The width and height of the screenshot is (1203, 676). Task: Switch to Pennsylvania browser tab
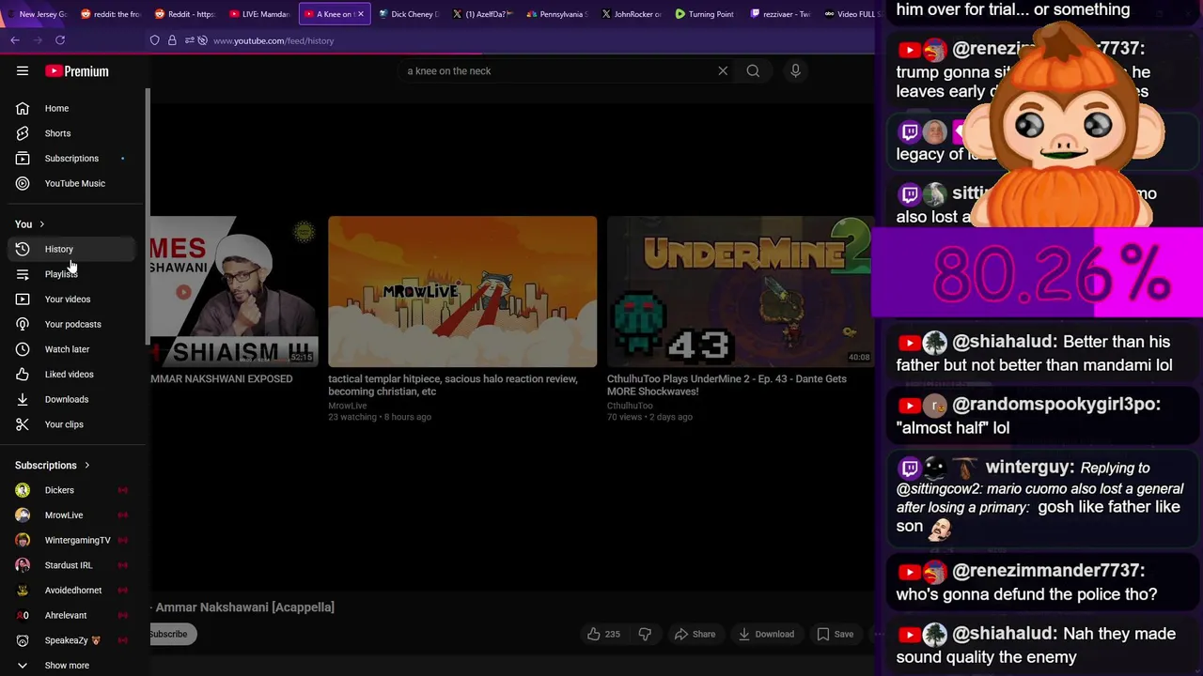coord(556,14)
